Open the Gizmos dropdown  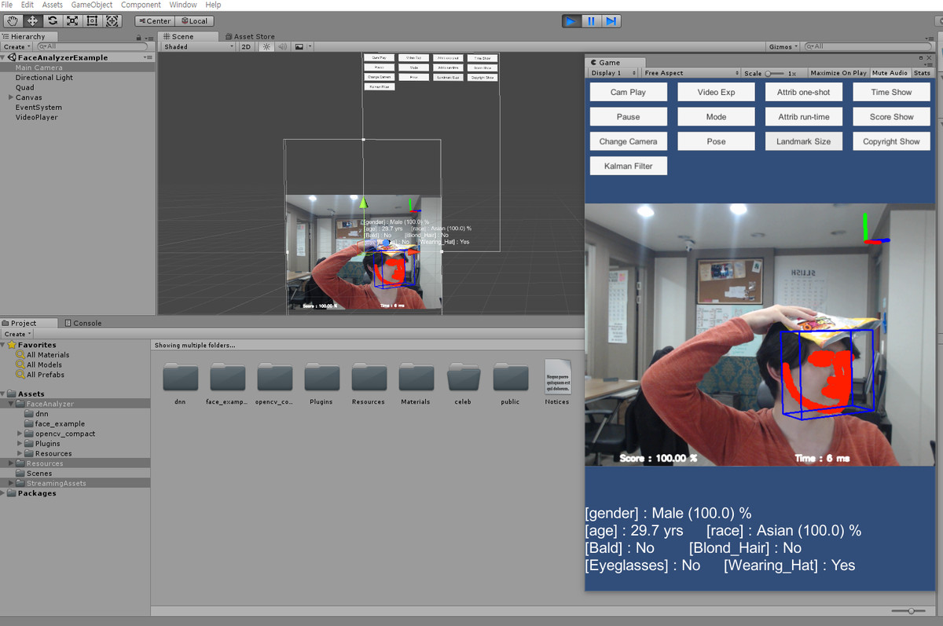pos(783,47)
